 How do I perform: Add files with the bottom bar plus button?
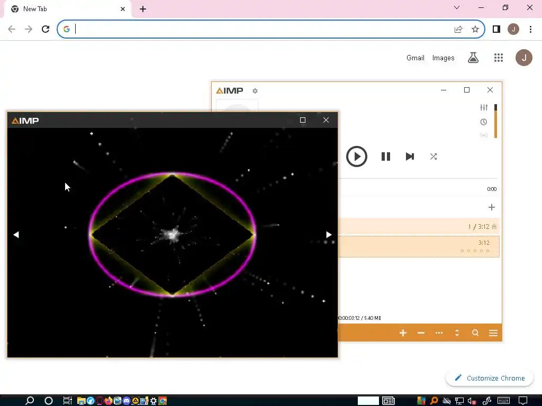pos(403,333)
